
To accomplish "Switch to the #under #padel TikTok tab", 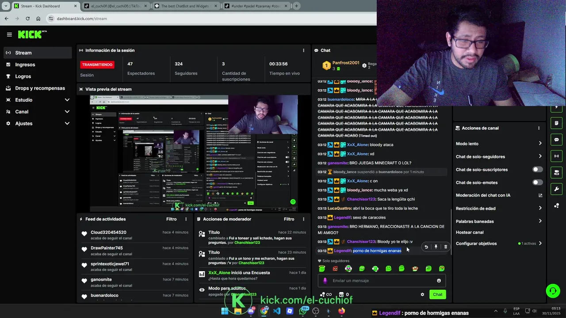I will [x=256, y=6].
